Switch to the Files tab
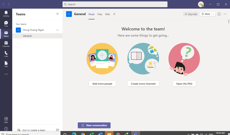The height and width of the screenshot is (135, 230). pos(100,14)
